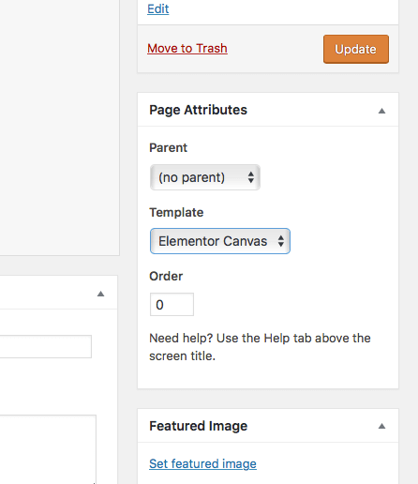418x484 pixels.
Task: Move this page to Trash
Action: coord(187,49)
